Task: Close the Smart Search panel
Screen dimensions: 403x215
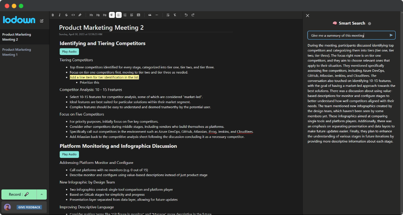Action: (x=308, y=16)
